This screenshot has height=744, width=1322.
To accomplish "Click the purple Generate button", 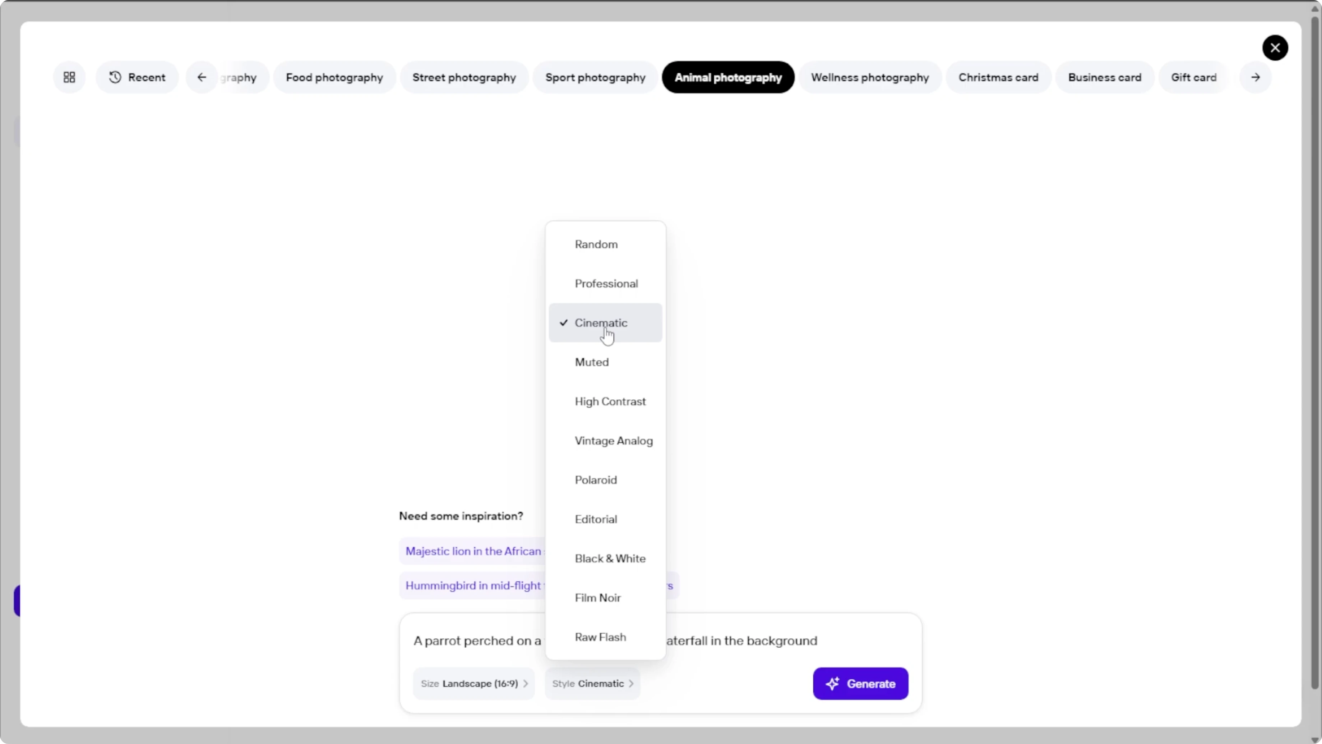I will (x=860, y=683).
